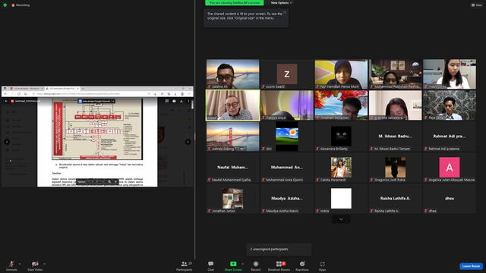Select Calista Paramesti's tile

coord(341,168)
